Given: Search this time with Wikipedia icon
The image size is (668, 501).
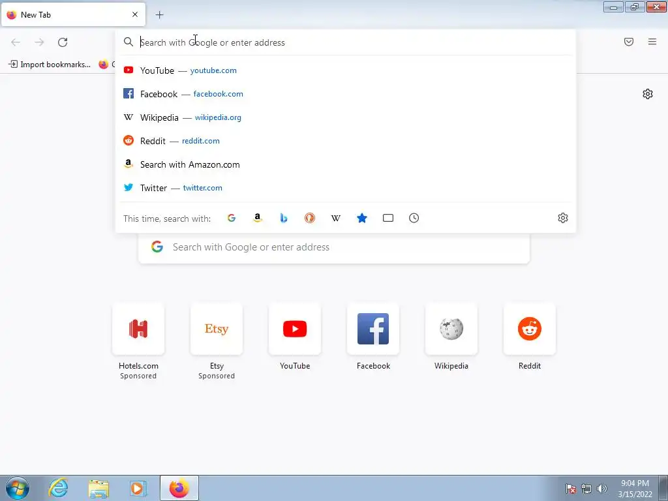Looking at the screenshot, I should coord(336,218).
